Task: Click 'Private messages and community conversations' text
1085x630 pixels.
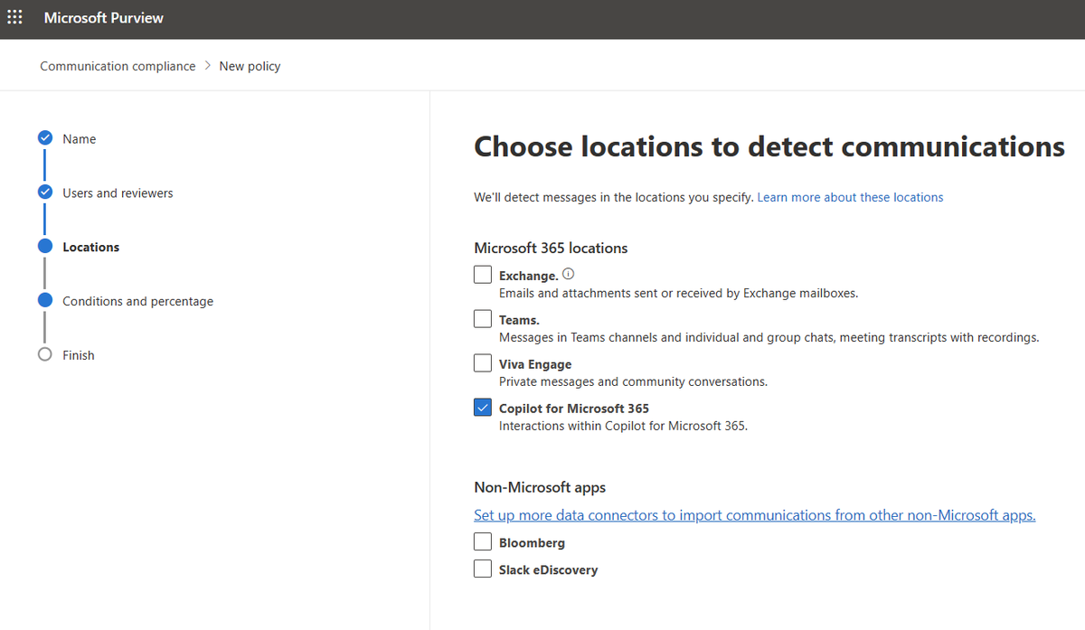Action: pyautogui.click(x=633, y=381)
